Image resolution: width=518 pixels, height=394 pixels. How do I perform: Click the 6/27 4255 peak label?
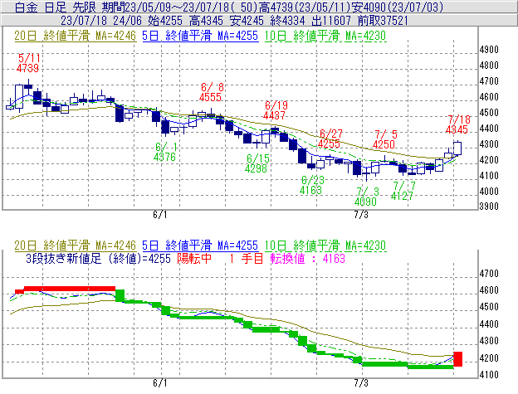coord(330,139)
